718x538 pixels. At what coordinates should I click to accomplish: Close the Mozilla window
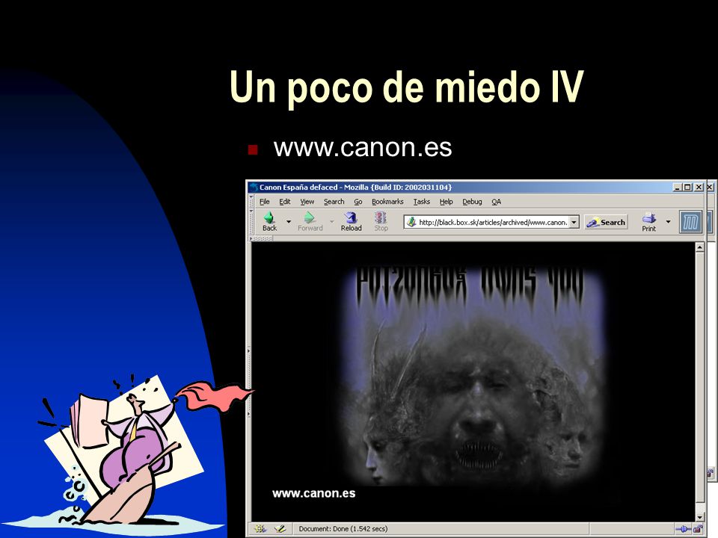699,187
